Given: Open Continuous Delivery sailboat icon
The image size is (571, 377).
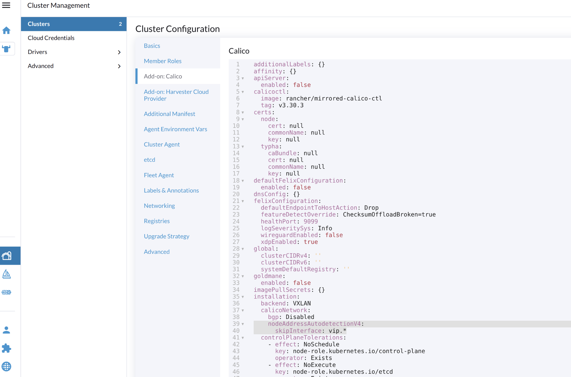Looking at the screenshot, I should [x=6, y=274].
